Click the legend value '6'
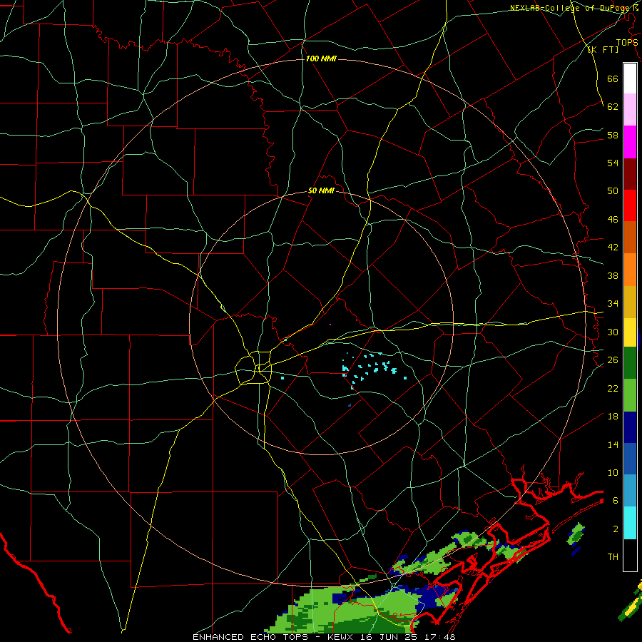Image resolution: width=642 pixels, height=642 pixels. 616,501
